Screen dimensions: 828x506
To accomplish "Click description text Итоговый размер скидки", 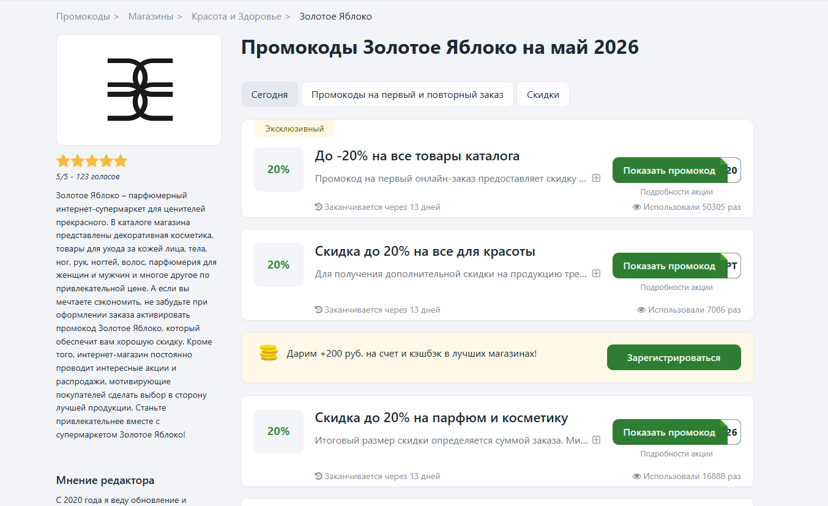I will click(451, 441).
